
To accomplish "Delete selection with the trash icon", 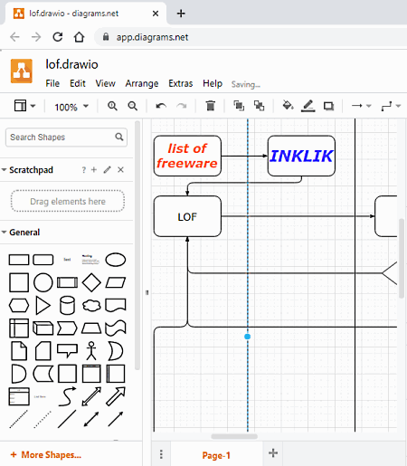I will [x=210, y=106].
